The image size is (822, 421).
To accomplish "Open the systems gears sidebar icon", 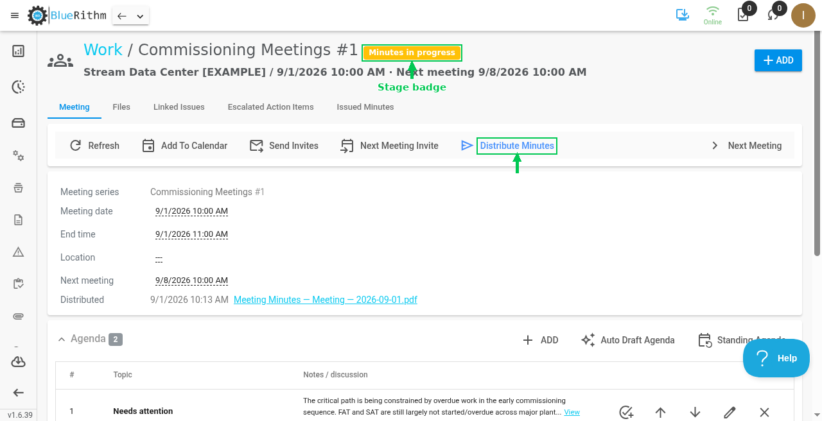I will [19, 156].
